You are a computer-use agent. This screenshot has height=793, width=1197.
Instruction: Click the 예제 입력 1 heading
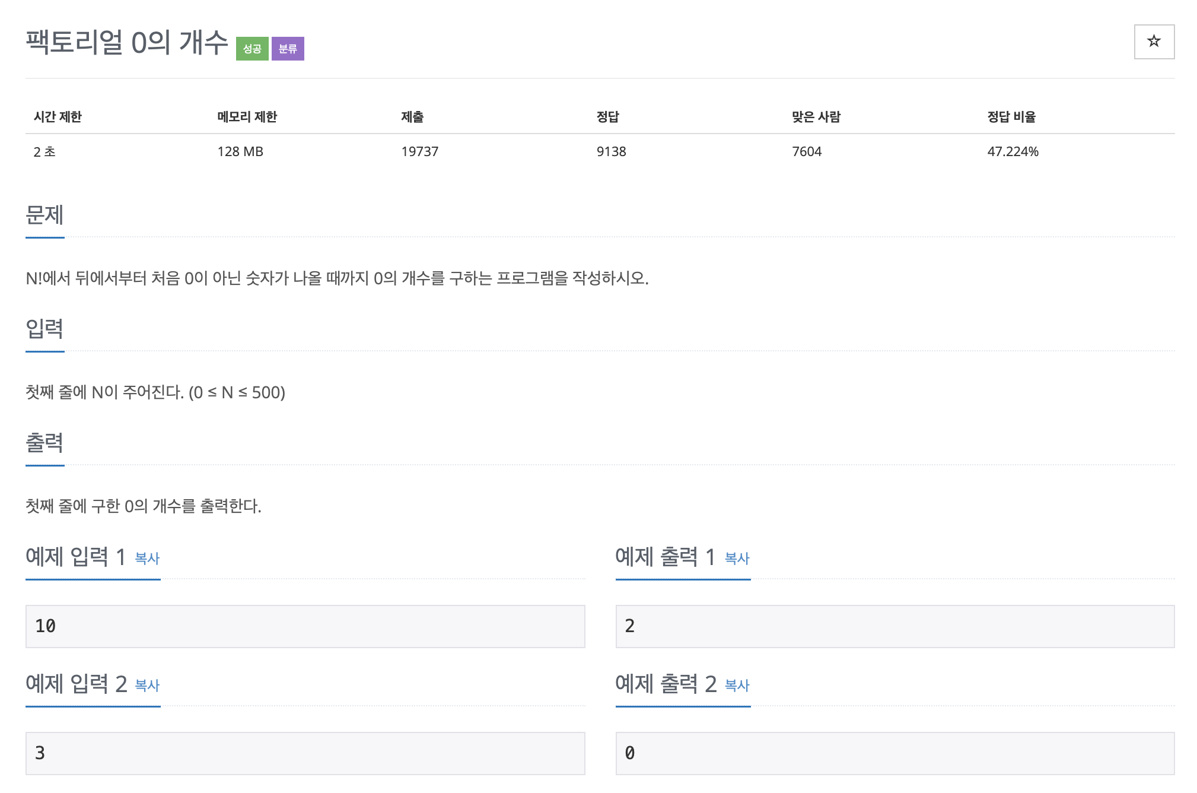(76, 557)
